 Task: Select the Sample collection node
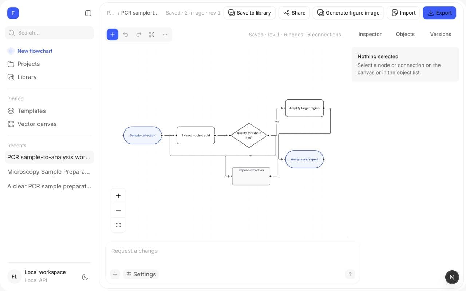[x=143, y=135]
